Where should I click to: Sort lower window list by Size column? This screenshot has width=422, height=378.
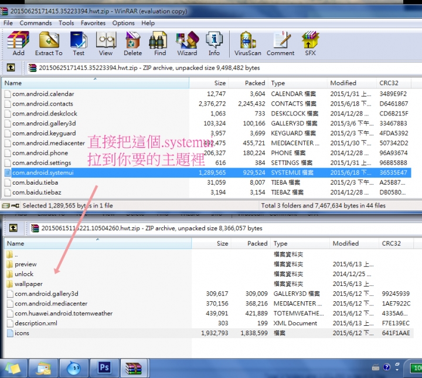(x=211, y=243)
